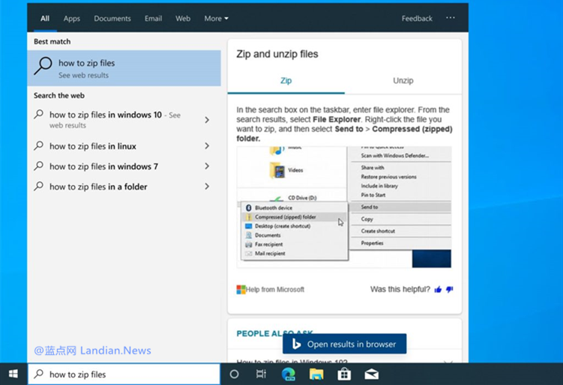Expand the 'in windows 7' suggestion arrow

[207, 166]
